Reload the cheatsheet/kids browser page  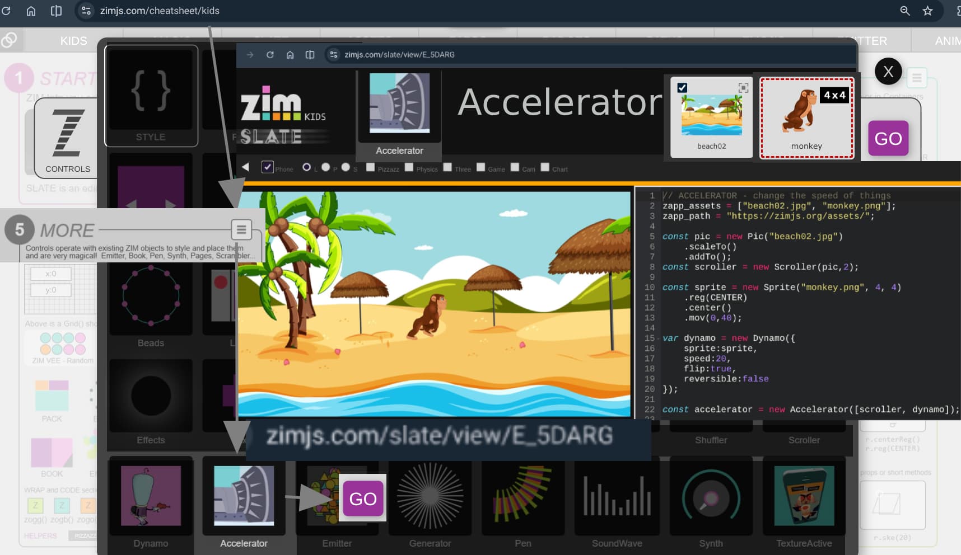coord(6,11)
